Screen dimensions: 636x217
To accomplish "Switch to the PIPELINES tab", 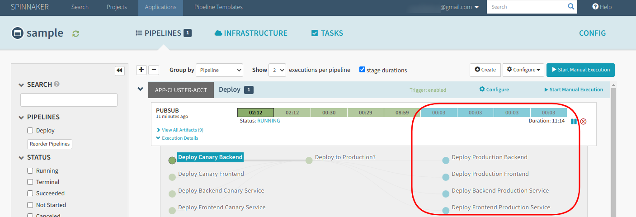I will click(x=164, y=33).
